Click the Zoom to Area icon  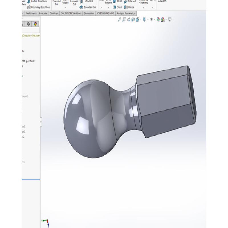click(x=124, y=19)
